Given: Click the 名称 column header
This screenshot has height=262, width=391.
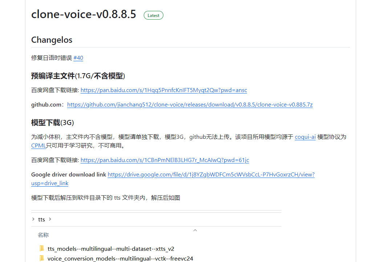Looking at the screenshot, I should (x=43, y=235).
